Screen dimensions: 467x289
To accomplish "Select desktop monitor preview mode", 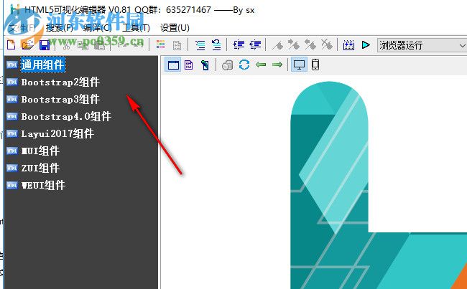I will point(299,65).
